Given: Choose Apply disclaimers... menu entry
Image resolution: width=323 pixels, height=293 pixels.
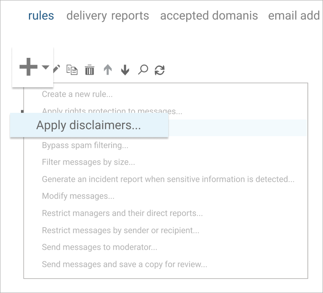Looking at the screenshot, I should pyautogui.click(x=89, y=125).
